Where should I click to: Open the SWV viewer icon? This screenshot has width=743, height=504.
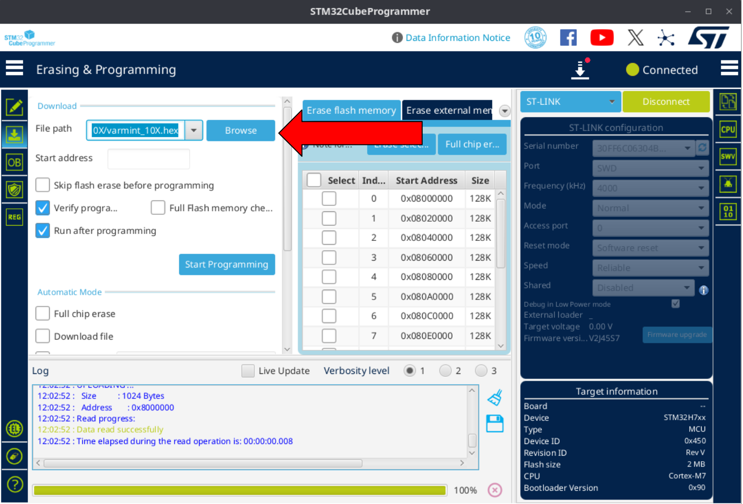(x=728, y=157)
